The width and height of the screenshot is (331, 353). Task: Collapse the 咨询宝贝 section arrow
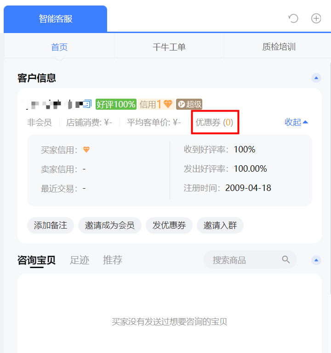coord(316,260)
